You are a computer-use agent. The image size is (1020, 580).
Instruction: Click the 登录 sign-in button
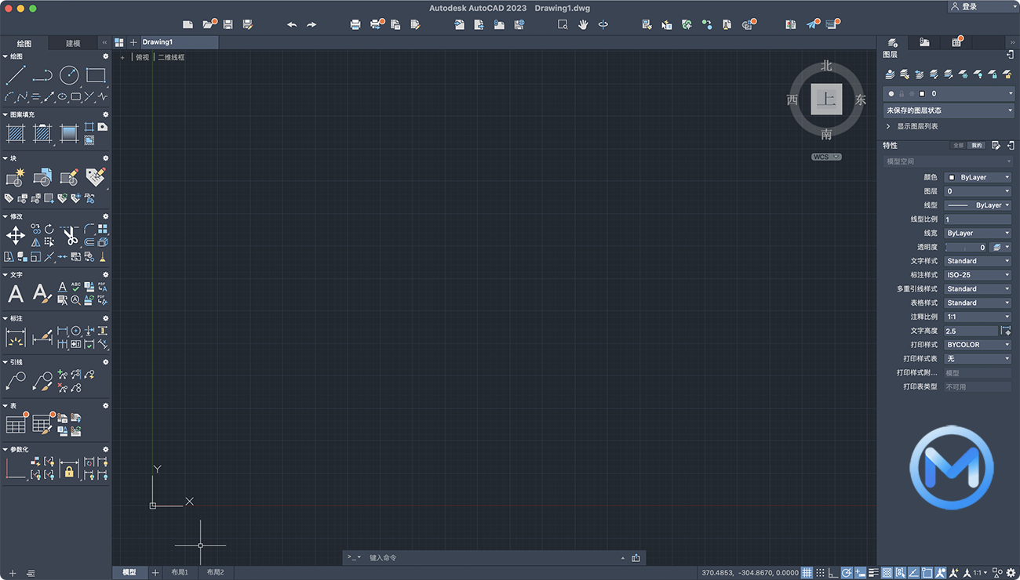point(969,6)
